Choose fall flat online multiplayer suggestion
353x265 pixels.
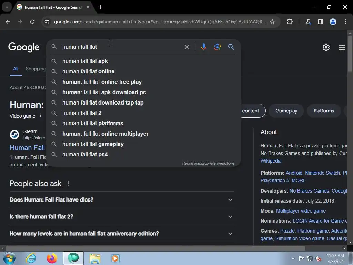pyautogui.click(x=144, y=134)
